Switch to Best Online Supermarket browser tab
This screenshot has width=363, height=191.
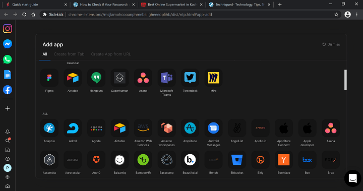[x=172, y=5]
